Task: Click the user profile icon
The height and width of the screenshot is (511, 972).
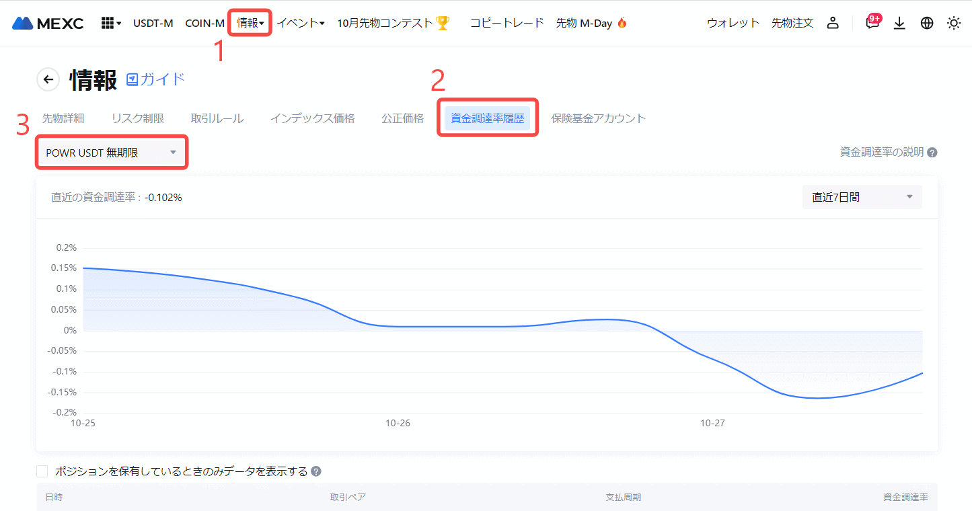Action: tap(833, 24)
